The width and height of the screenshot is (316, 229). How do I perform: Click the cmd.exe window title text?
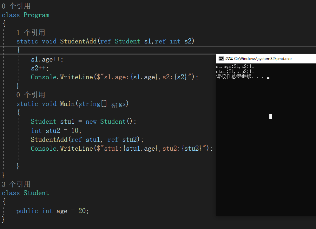[x=258, y=59]
